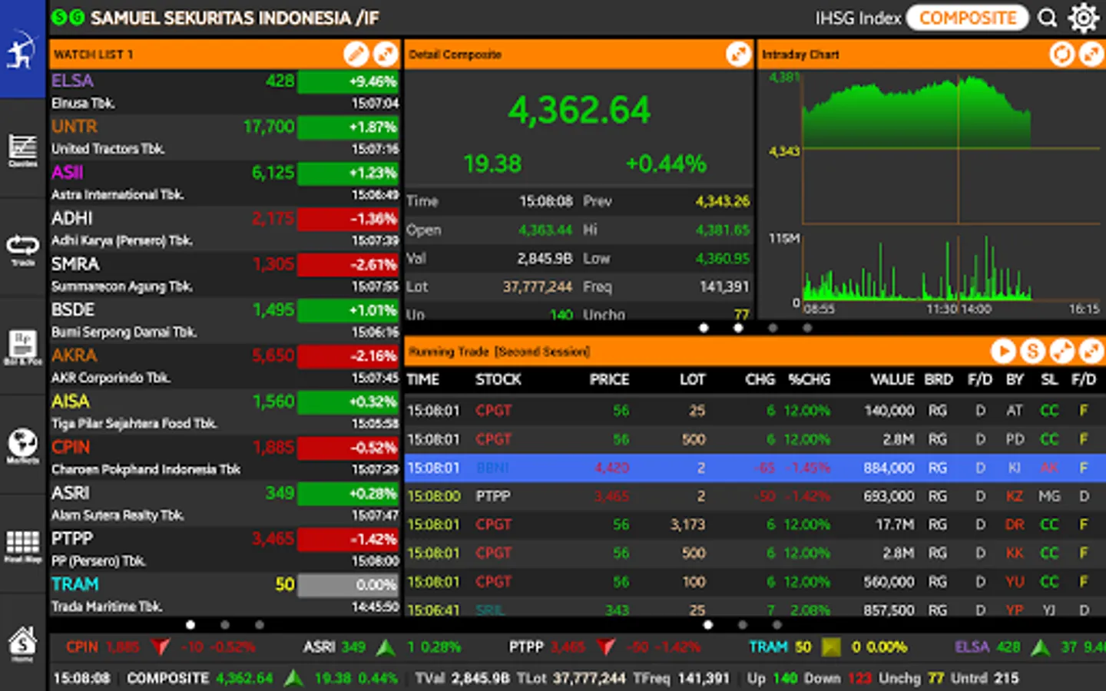The image size is (1106, 691).
Task: Click the S icon in Running Trade header
Action: point(1033,351)
